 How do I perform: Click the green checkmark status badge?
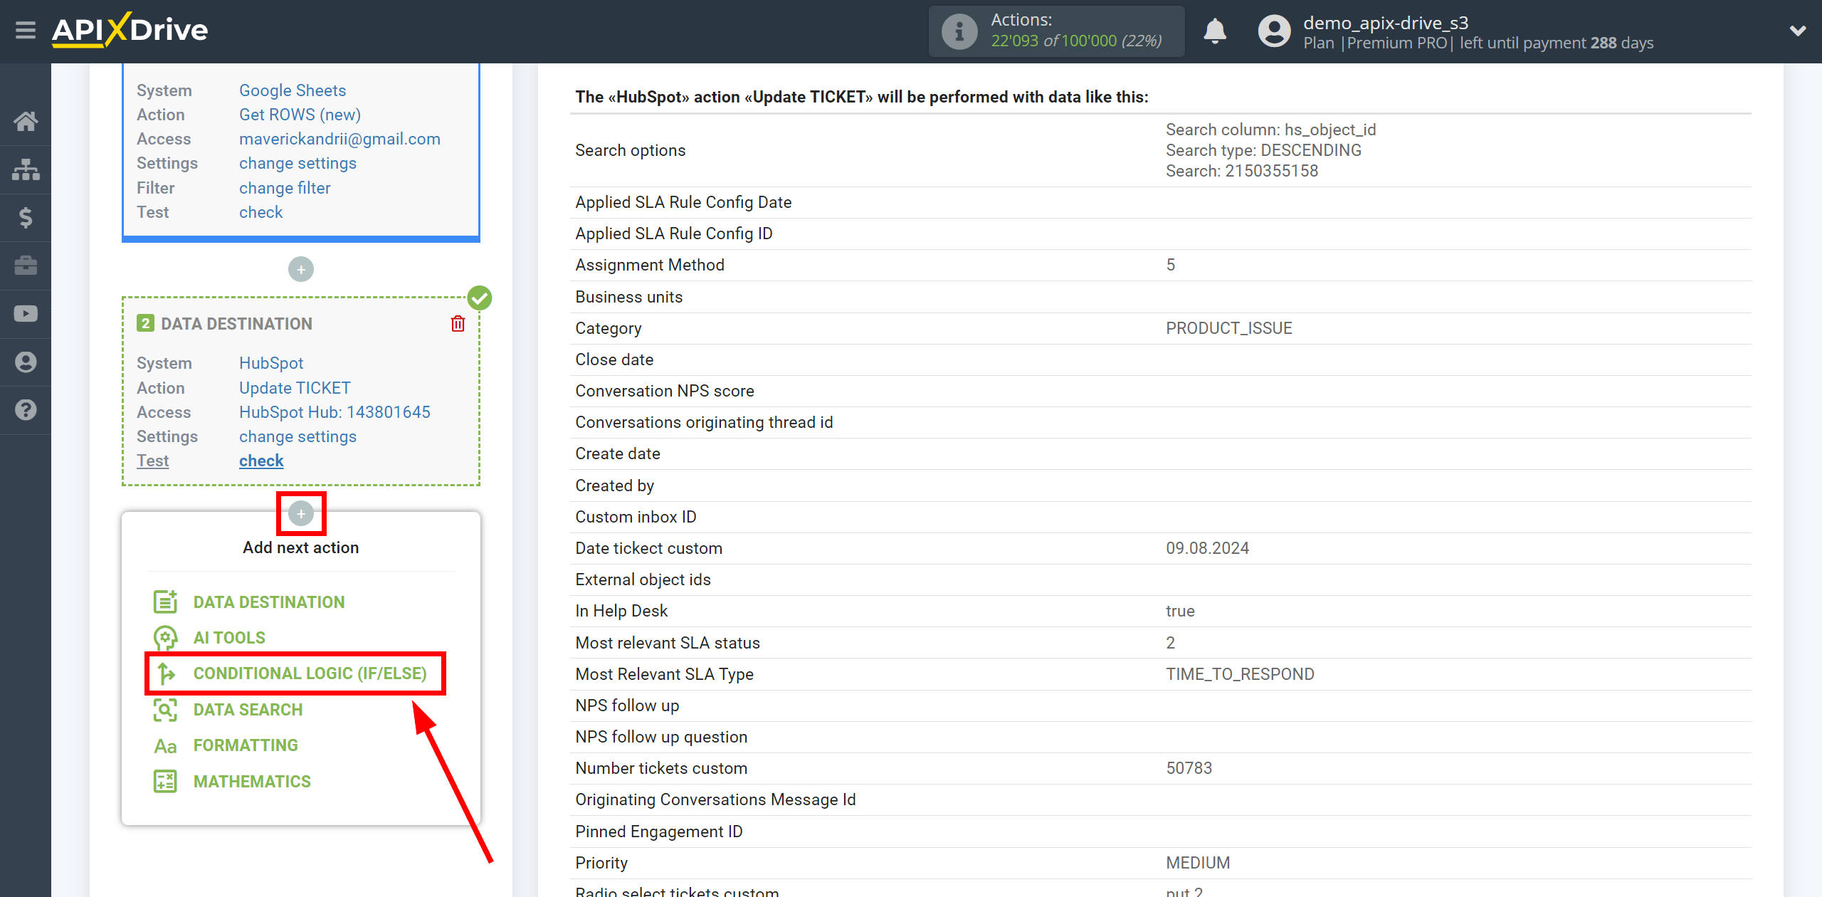pos(479,298)
